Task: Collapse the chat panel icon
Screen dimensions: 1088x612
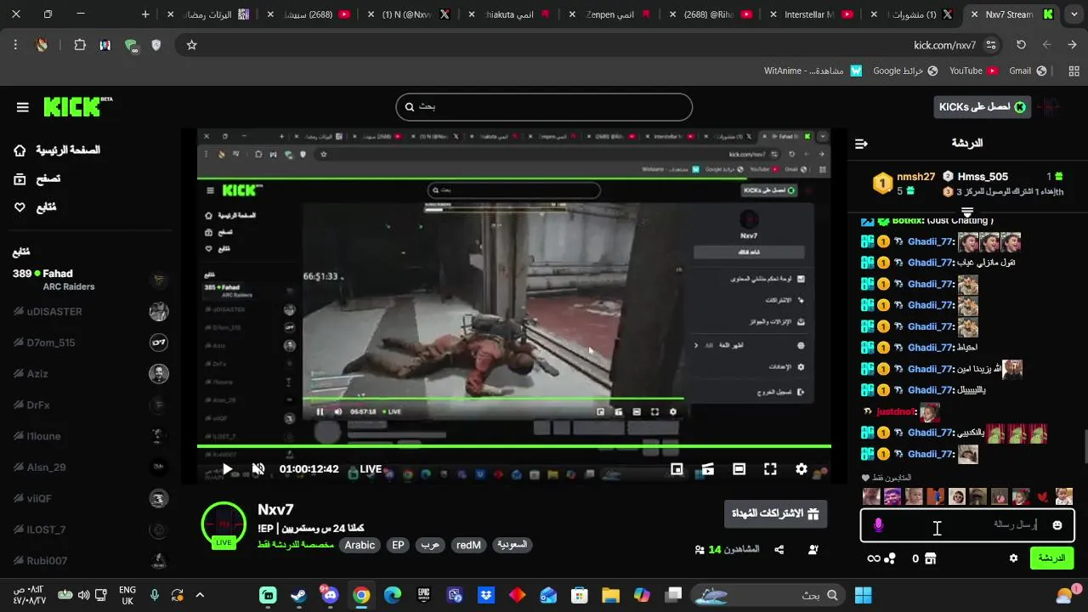Action: [861, 144]
